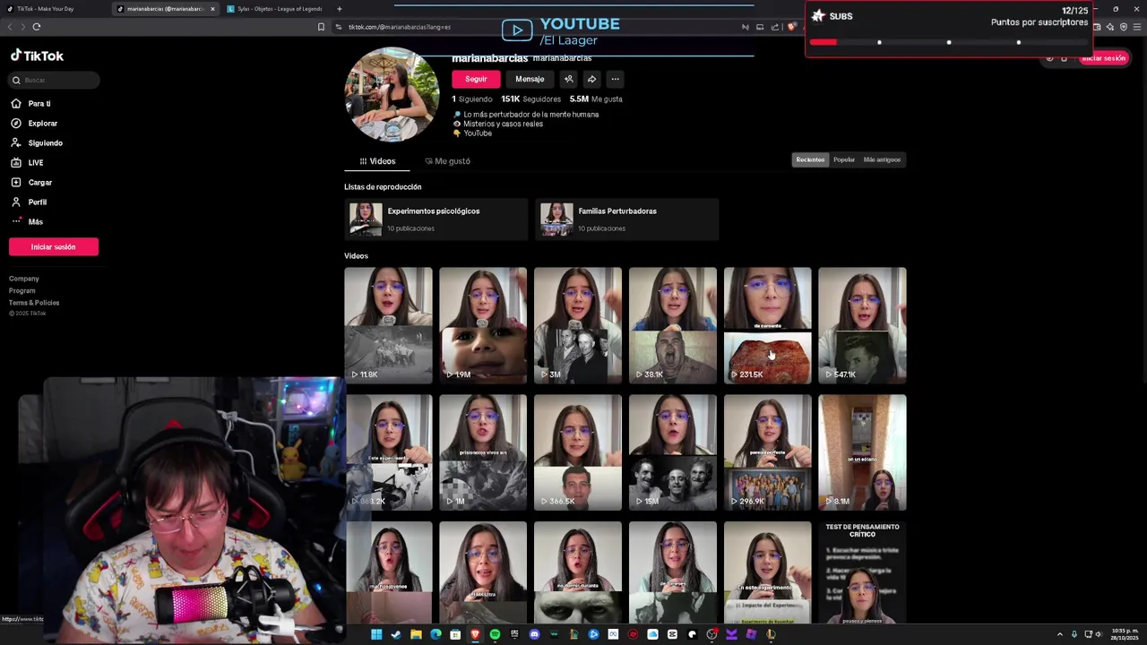Open the Terms & Policies footer link
1147x645 pixels.
pos(34,303)
